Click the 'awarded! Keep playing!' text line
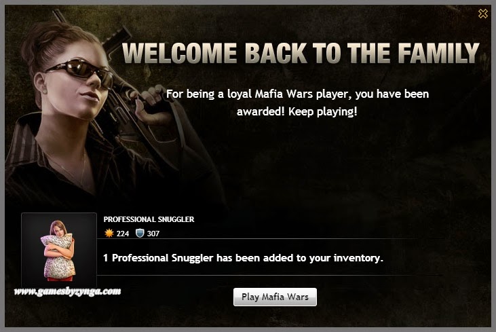Image resolution: width=496 pixels, height=332 pixels. point(297,111)
